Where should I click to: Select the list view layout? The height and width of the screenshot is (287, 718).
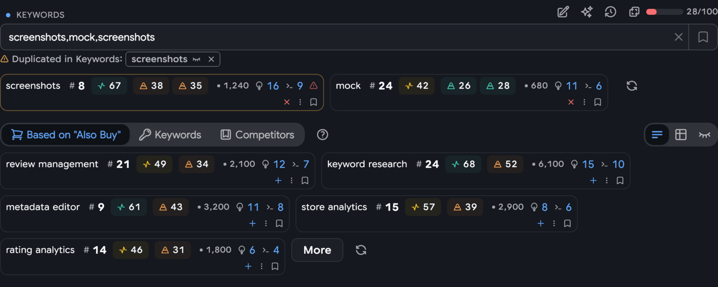click(x=657, y=135)
